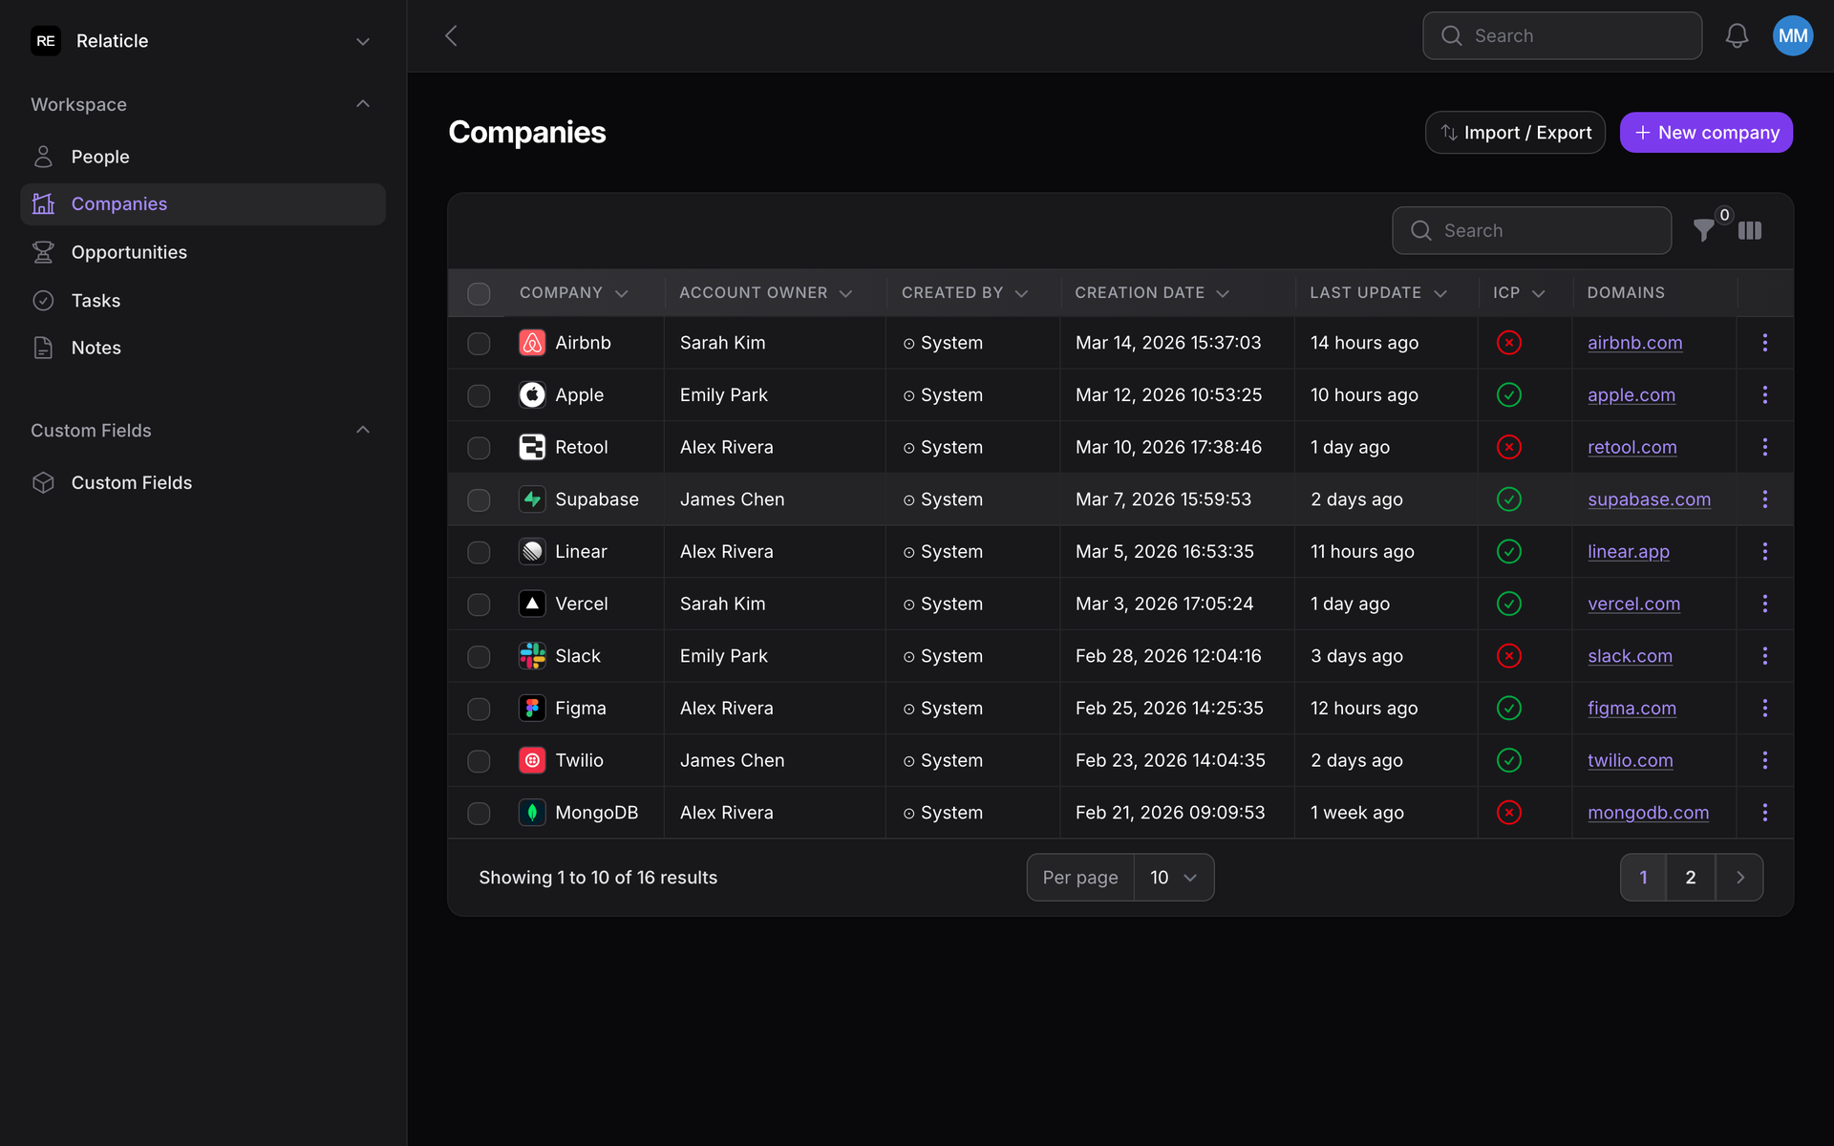Image resolution: width=1834 pixels, height=1146 pixels.
Task: Click the green ICP check for Apple
Action: [1509, 395]
